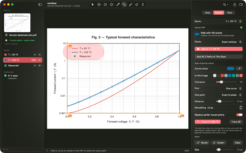Click Add to T = 125 °C button
246x153 pixels.
tap(219, 49)
